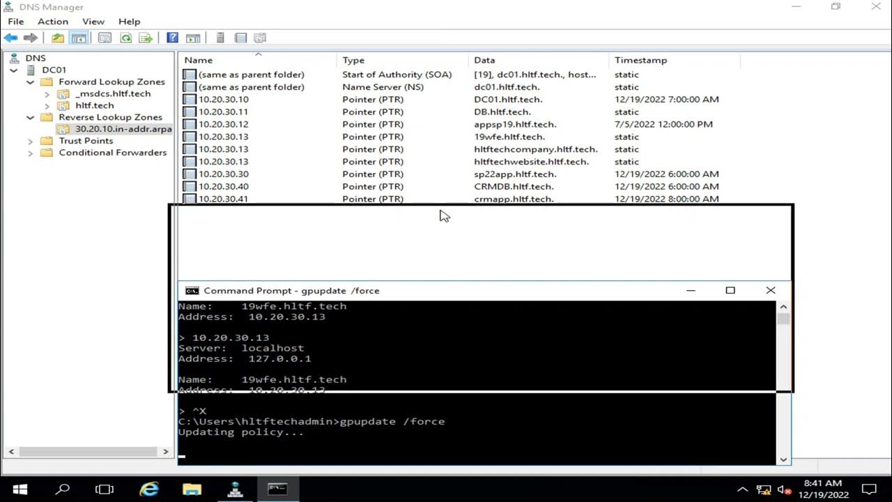
Task: Select Forward Lookup Zones in the tree
Action: (111, 82)
